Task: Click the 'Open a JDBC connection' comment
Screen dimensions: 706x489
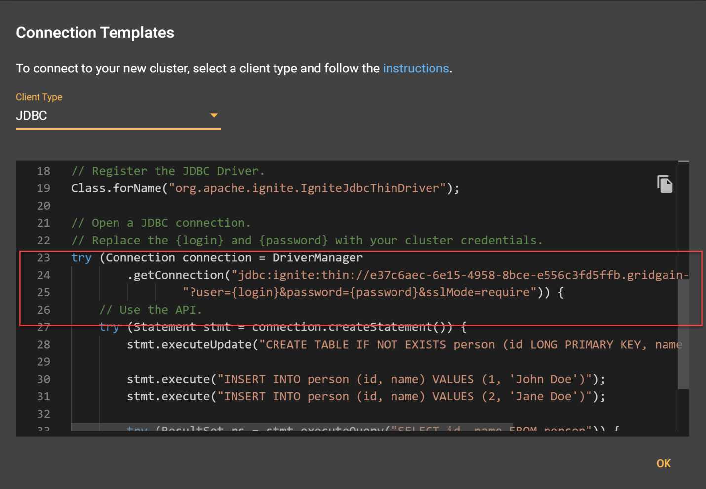Action: [x=161, y=223]
